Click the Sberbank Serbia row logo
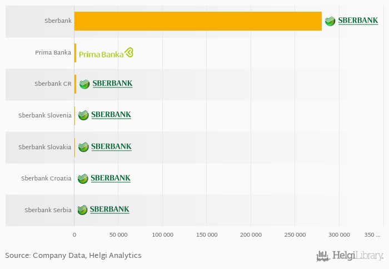The width and height of the screenshot is (389, 269). [103, 209]
